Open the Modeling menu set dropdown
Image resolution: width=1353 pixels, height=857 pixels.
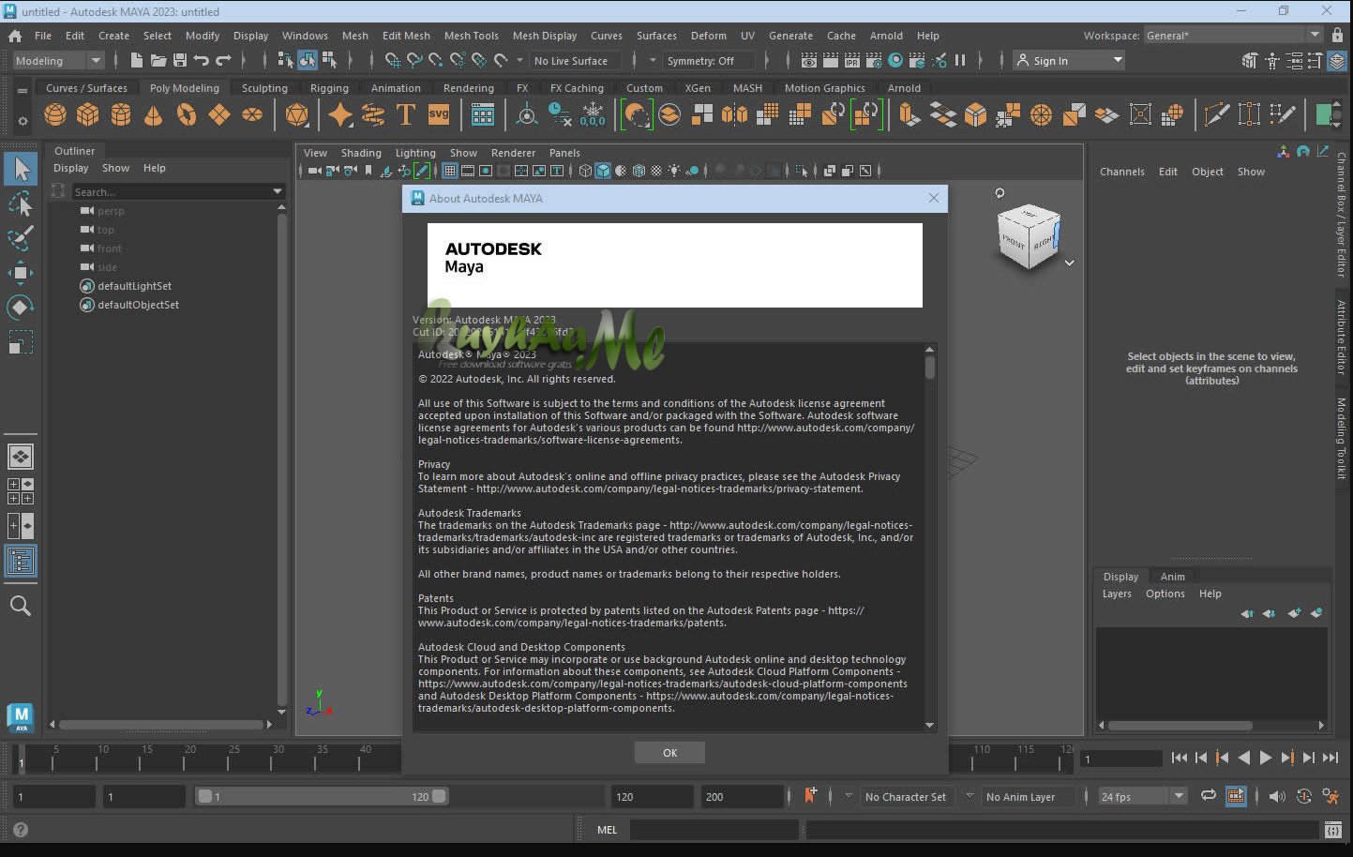(x=58, y=60)
